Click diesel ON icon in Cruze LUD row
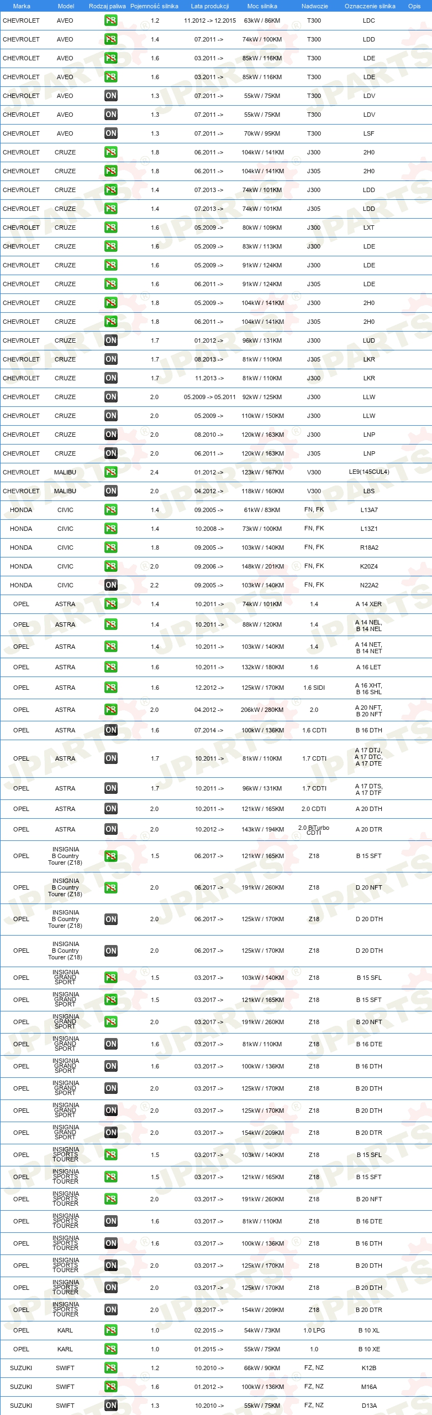Image resolution: width=432 pixels, height=1415 pixels. [110, 340]
